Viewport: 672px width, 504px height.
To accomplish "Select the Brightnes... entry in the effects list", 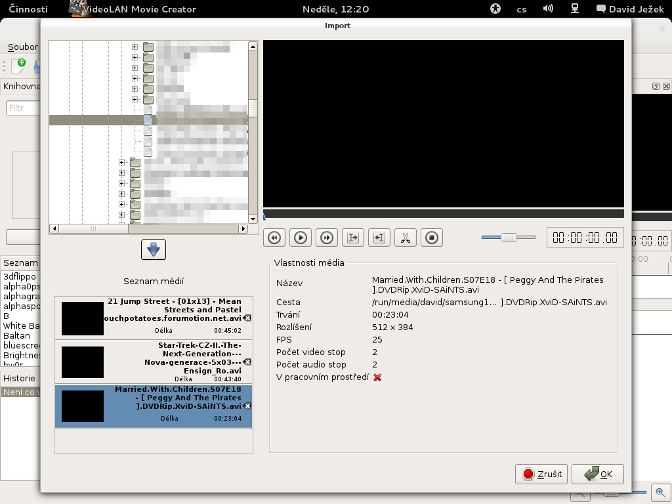I will coord(21,355).
